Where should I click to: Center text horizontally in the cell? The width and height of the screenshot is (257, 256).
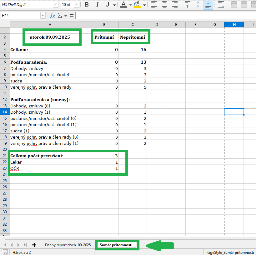164,5
